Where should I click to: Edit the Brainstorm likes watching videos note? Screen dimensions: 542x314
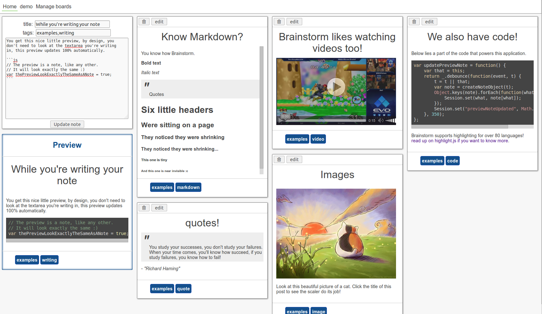tap(294, 22)
